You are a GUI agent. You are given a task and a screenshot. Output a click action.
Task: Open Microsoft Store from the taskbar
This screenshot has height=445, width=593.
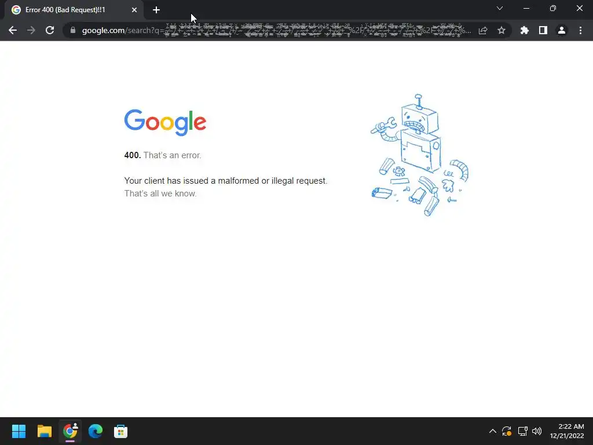[x=120, y=431]
